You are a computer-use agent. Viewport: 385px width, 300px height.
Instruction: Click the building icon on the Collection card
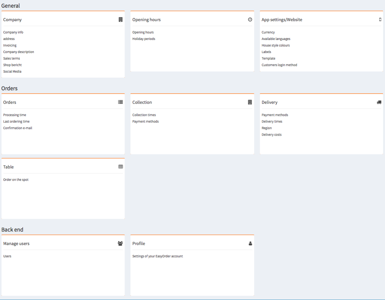pos(250,102)
